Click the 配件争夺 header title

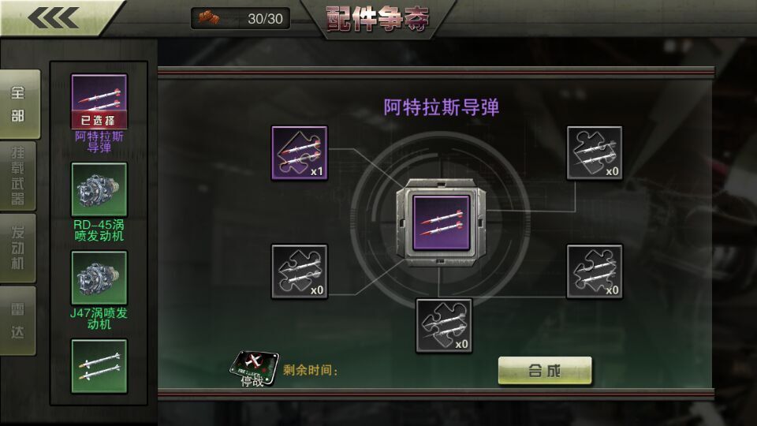[378, 19]
